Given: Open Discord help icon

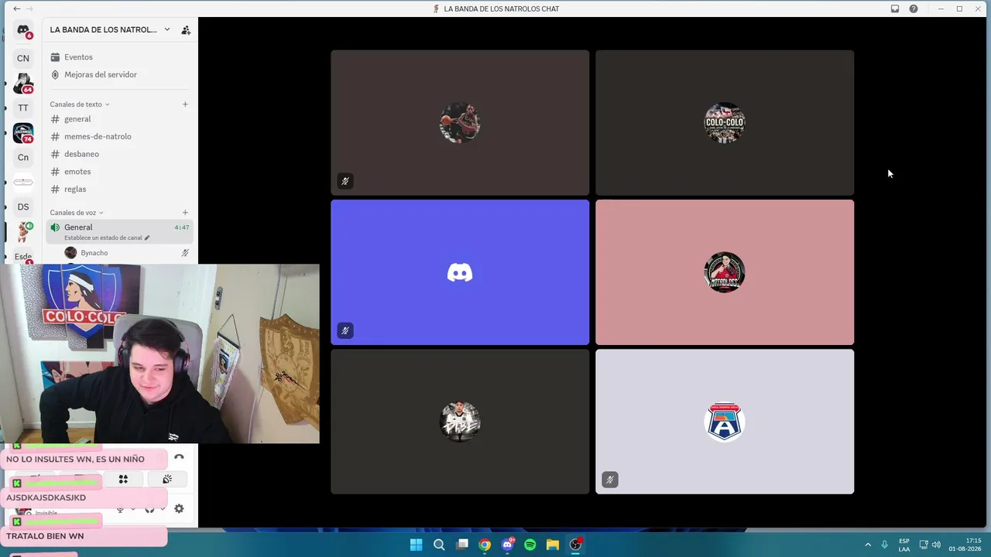Looking at the screenshot, I should (x=914, y=9).
